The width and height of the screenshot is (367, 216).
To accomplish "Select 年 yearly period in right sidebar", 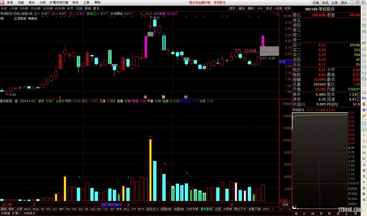I will (x=364, y=200).
